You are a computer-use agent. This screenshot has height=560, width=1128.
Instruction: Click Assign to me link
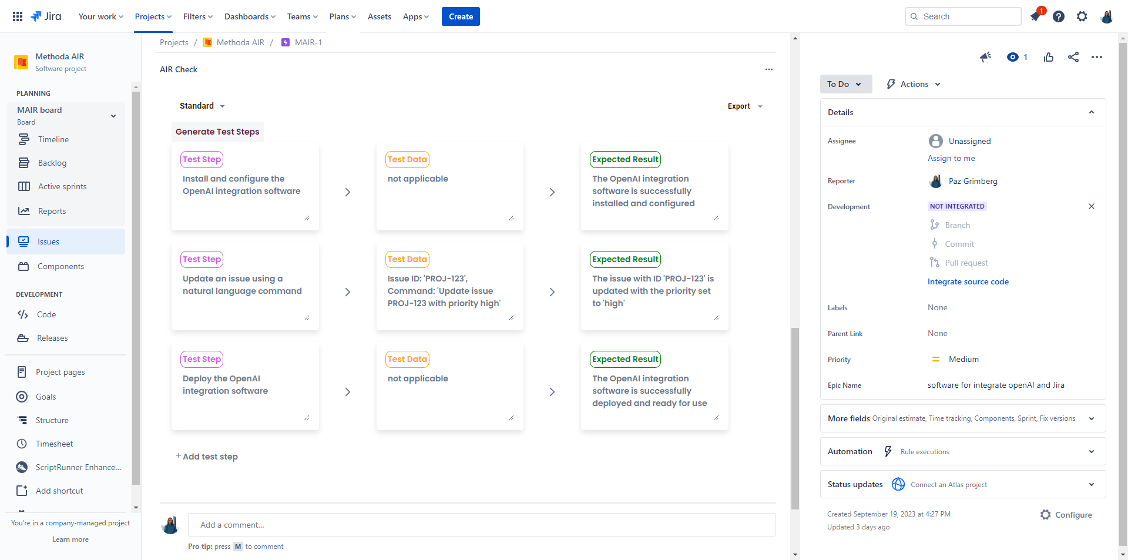(x=951, y=158)
